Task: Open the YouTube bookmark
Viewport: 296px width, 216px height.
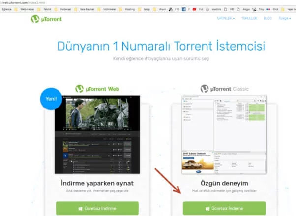Action: point(198,9)
